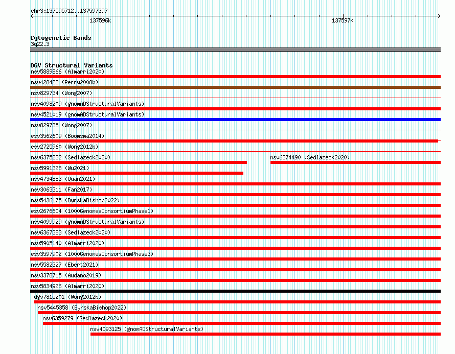Open the nsv5582327 (Ebert2021) variant
Image resolution: width=455 pixels, height=354 pixels.
coord(64,265)
